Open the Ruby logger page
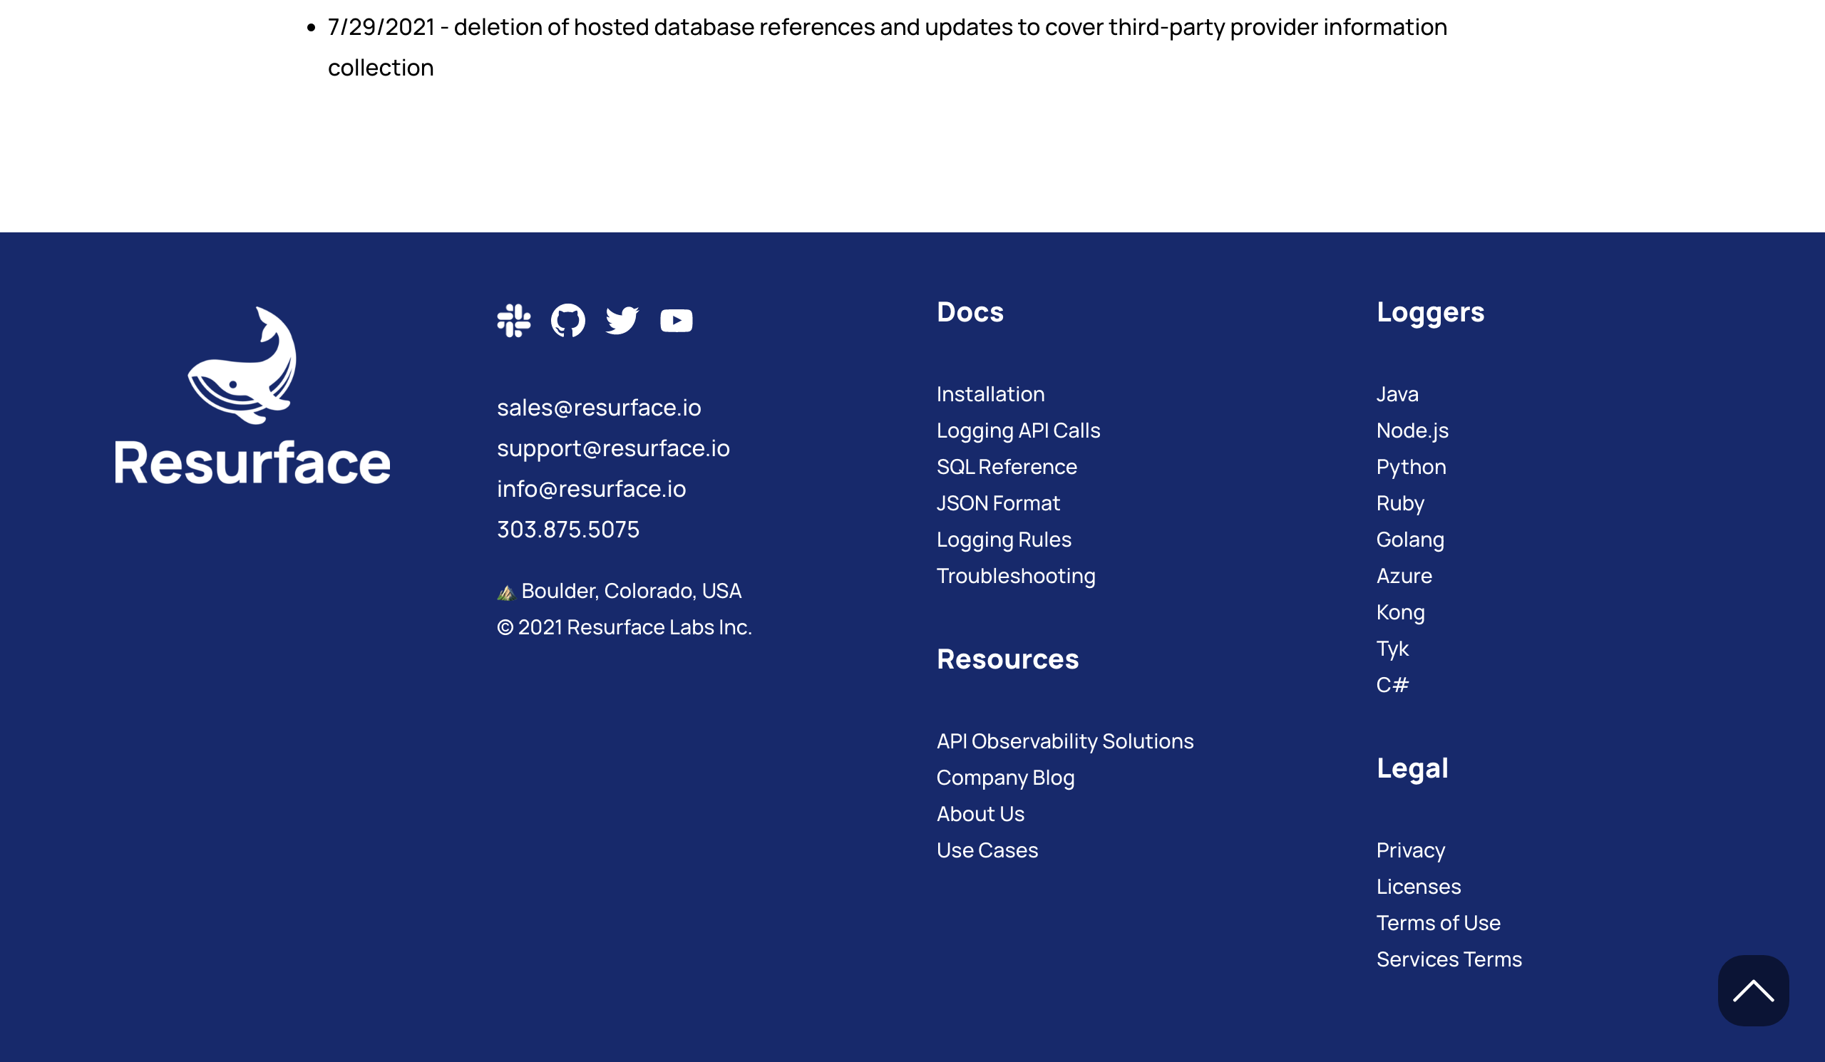Viewport: 1825px width, 1062px height. (x=1400, y=503)
